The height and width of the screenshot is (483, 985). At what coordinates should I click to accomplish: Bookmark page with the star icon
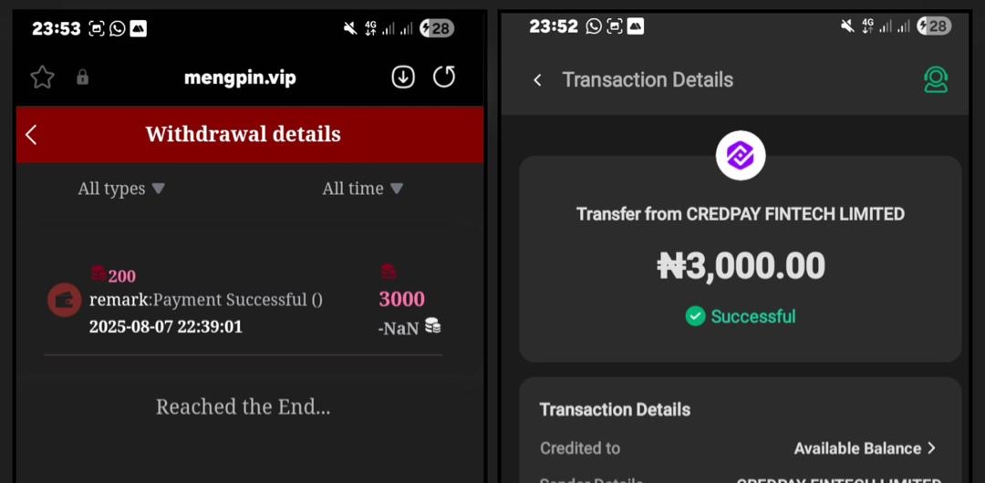[43, 77]
